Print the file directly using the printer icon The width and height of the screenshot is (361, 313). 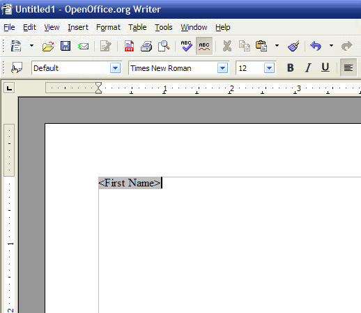coord(146,46)
